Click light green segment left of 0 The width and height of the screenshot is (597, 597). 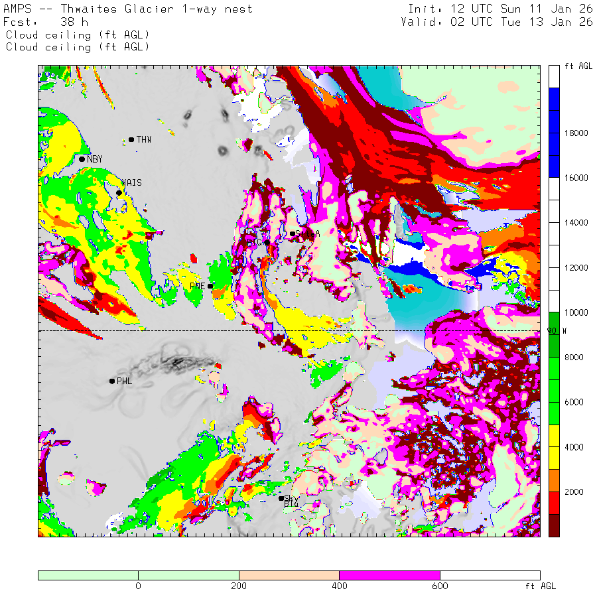point(88,575)
